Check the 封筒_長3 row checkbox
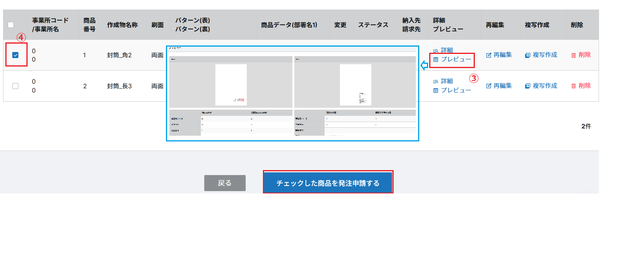The image size is (622, 258). coord(15,86)
